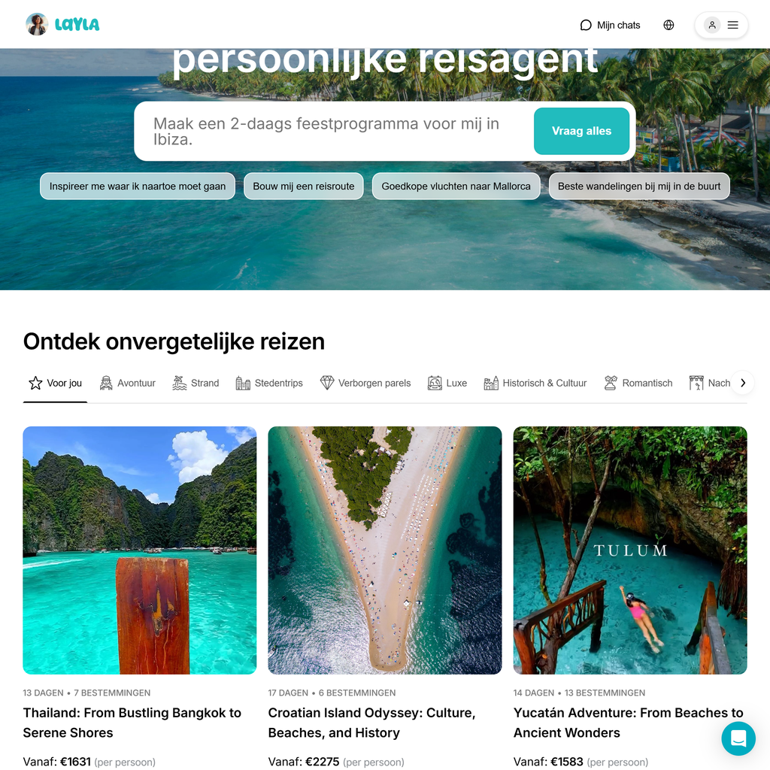Click the Vraag alles button
770x770 pixels.
click(x=581, y=131)
